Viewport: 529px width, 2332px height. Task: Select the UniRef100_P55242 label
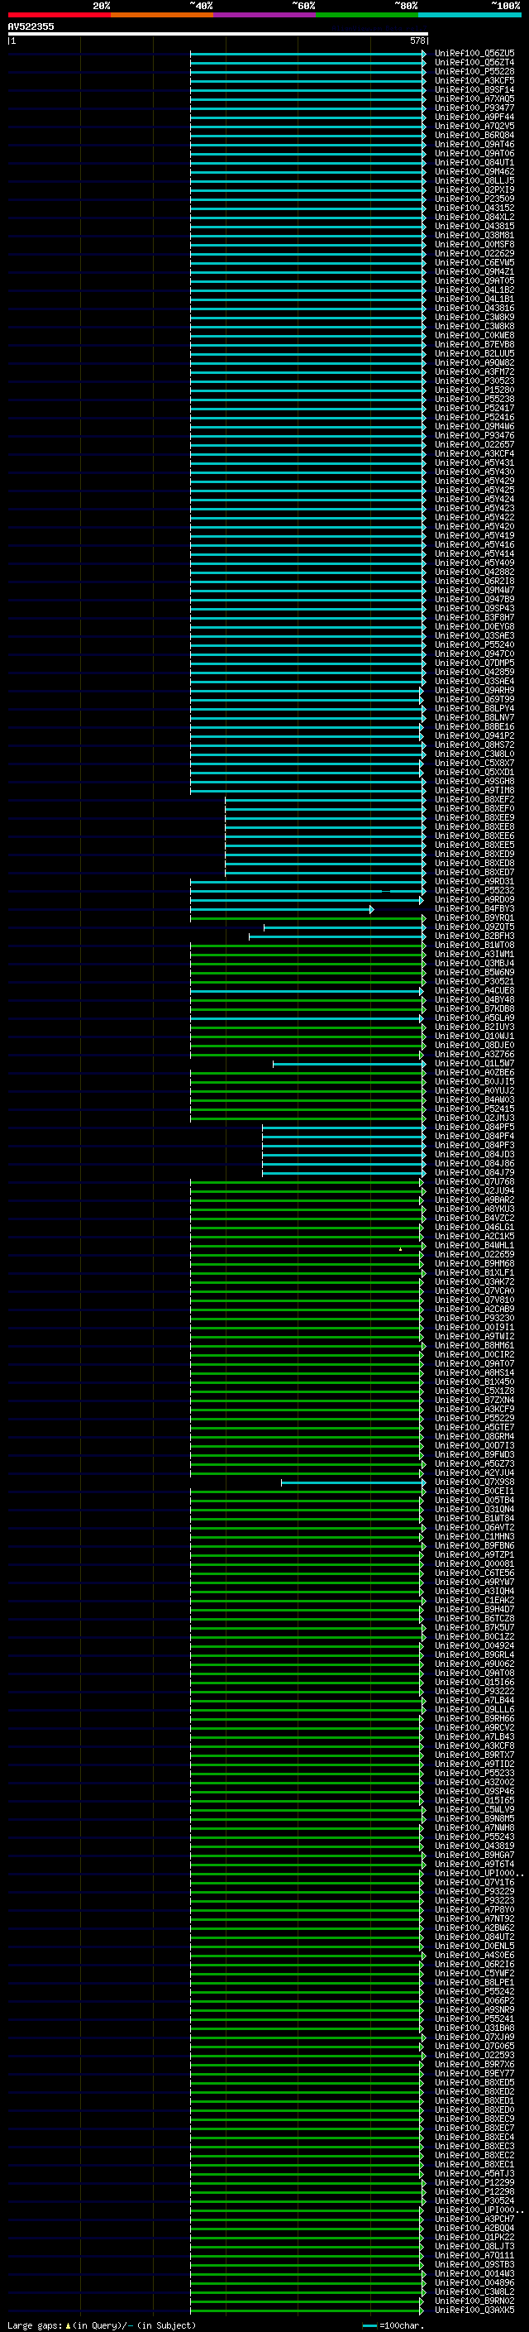[x=474, y=1992]
